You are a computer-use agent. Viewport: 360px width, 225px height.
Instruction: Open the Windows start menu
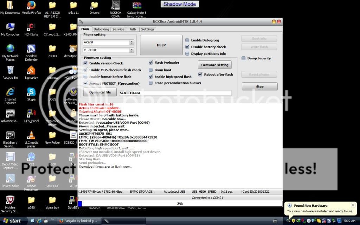click(x=13, y=221)
